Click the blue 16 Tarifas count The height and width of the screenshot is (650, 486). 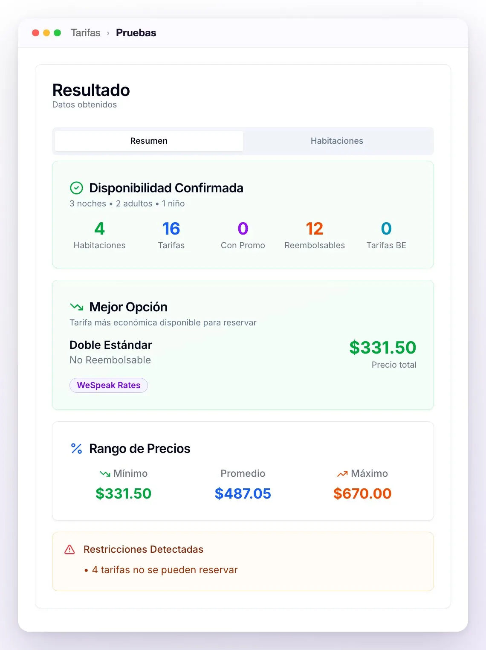point(171,229)
